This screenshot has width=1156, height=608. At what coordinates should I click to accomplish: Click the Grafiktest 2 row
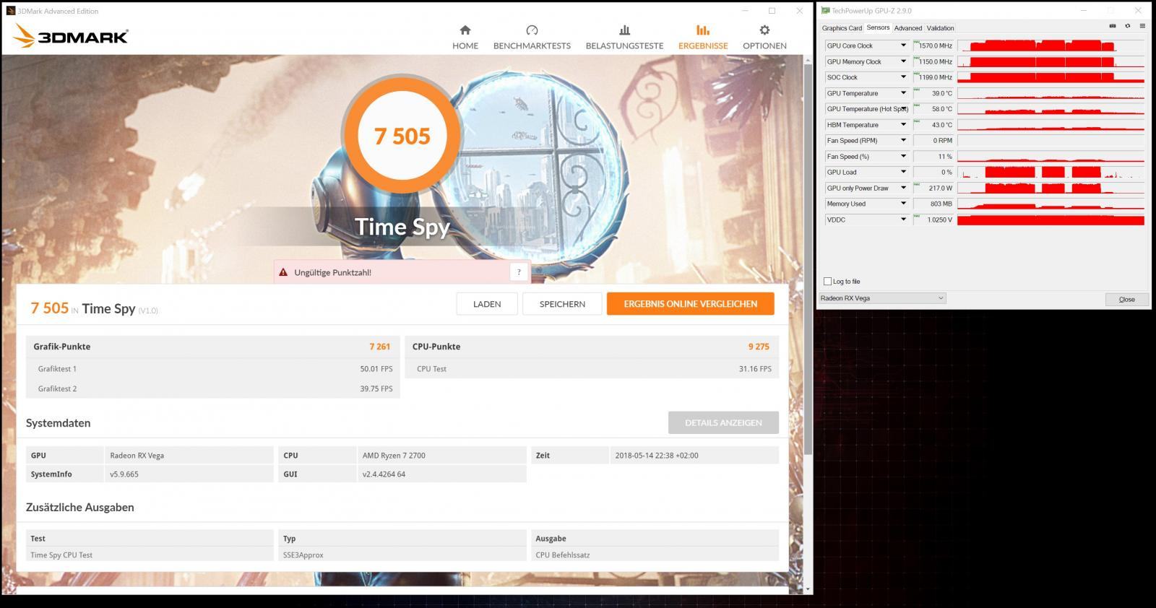(x=212, y=388)
